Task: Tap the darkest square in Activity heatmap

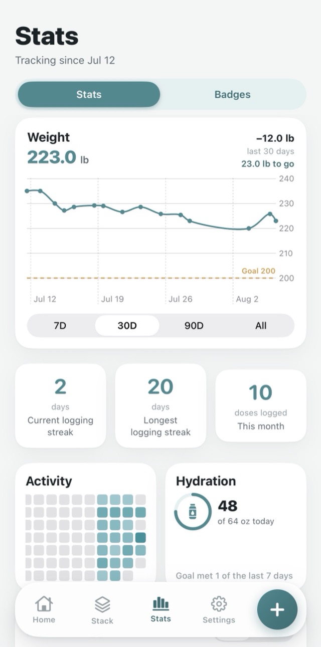Action: pos(140,538)
